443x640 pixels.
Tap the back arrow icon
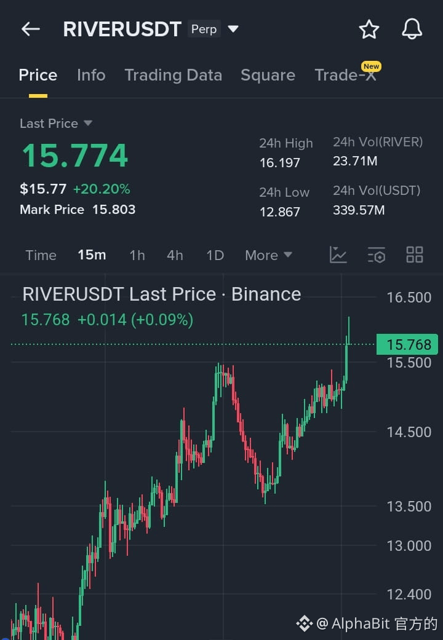[x=31, y=29]
